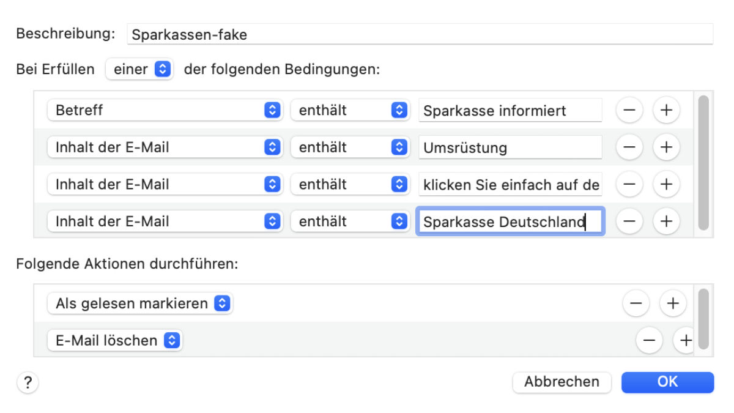Click the 'Beschreibung:' label
The width and height of the screenshot is (734, 413).
pos(65,34)
